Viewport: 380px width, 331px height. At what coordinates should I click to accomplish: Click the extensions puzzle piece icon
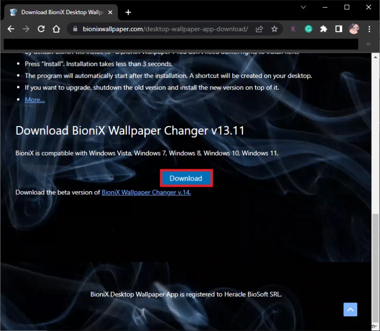(323, 29)
